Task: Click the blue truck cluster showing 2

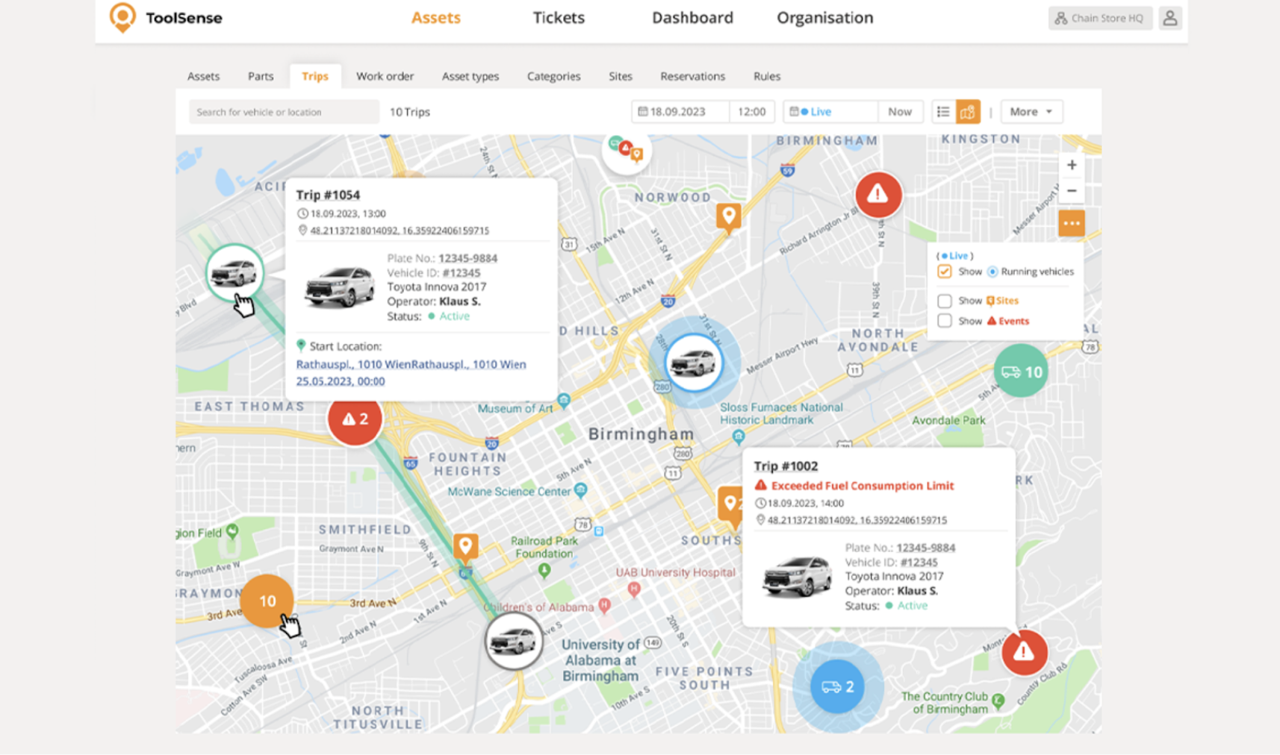Action: pyautogui.click(x=836, y=686)
